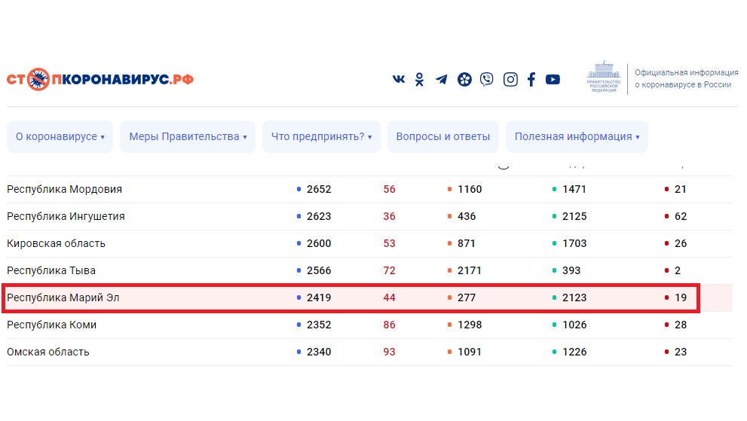Screen dimensions: 747x421
Task: Click the 'Республика Мордовия' region name
Action: [64, 189]
